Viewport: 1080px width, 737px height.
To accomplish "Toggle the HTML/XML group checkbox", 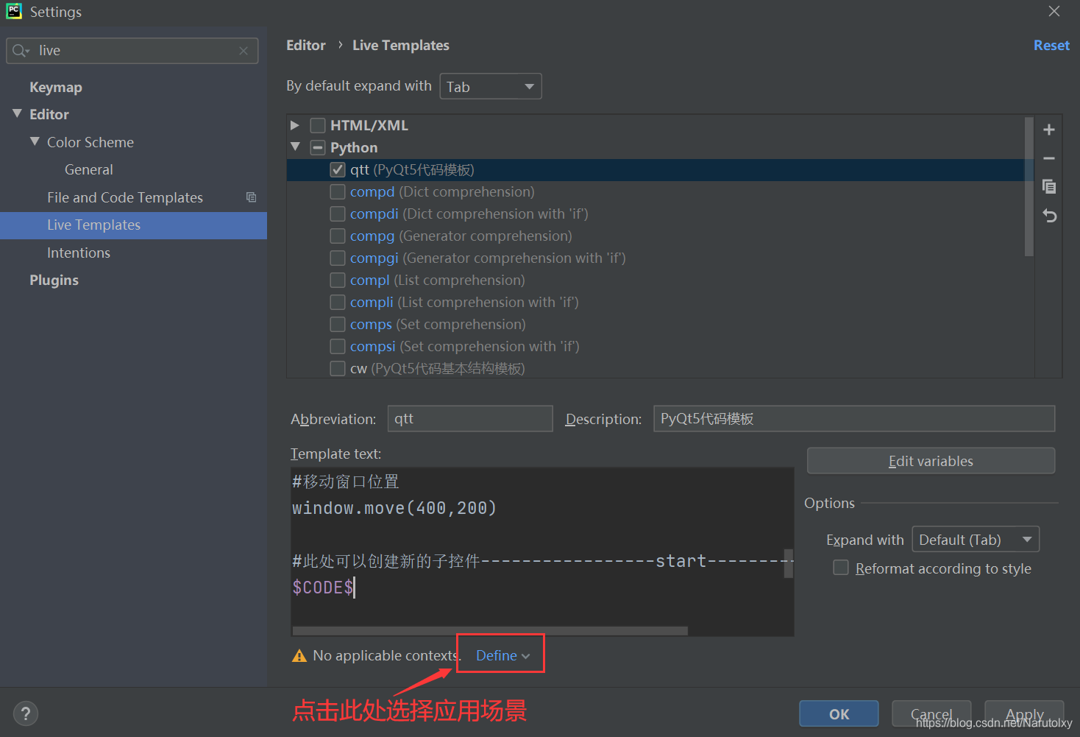I will [x=318, y=125].
